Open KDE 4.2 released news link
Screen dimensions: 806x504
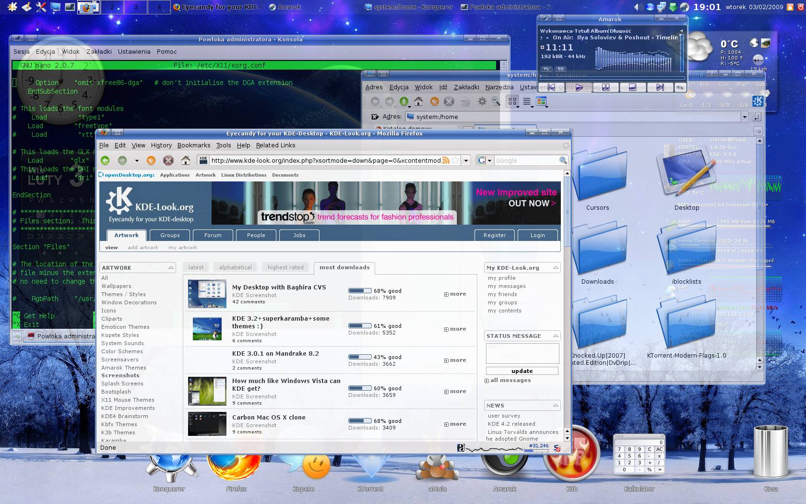511,424
